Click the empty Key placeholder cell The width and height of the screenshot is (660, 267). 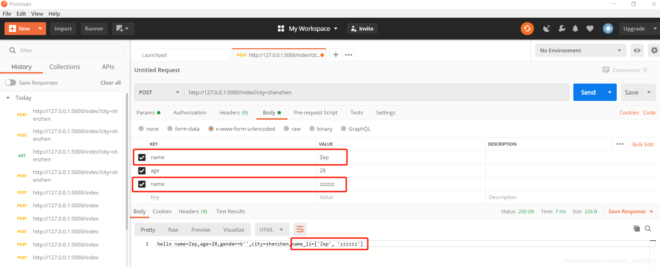pos(232,197)
